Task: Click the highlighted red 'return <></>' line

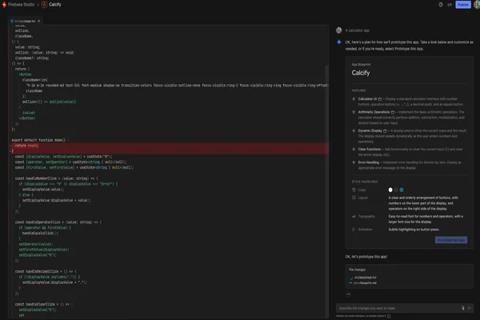Action: [x=27, y=146]
